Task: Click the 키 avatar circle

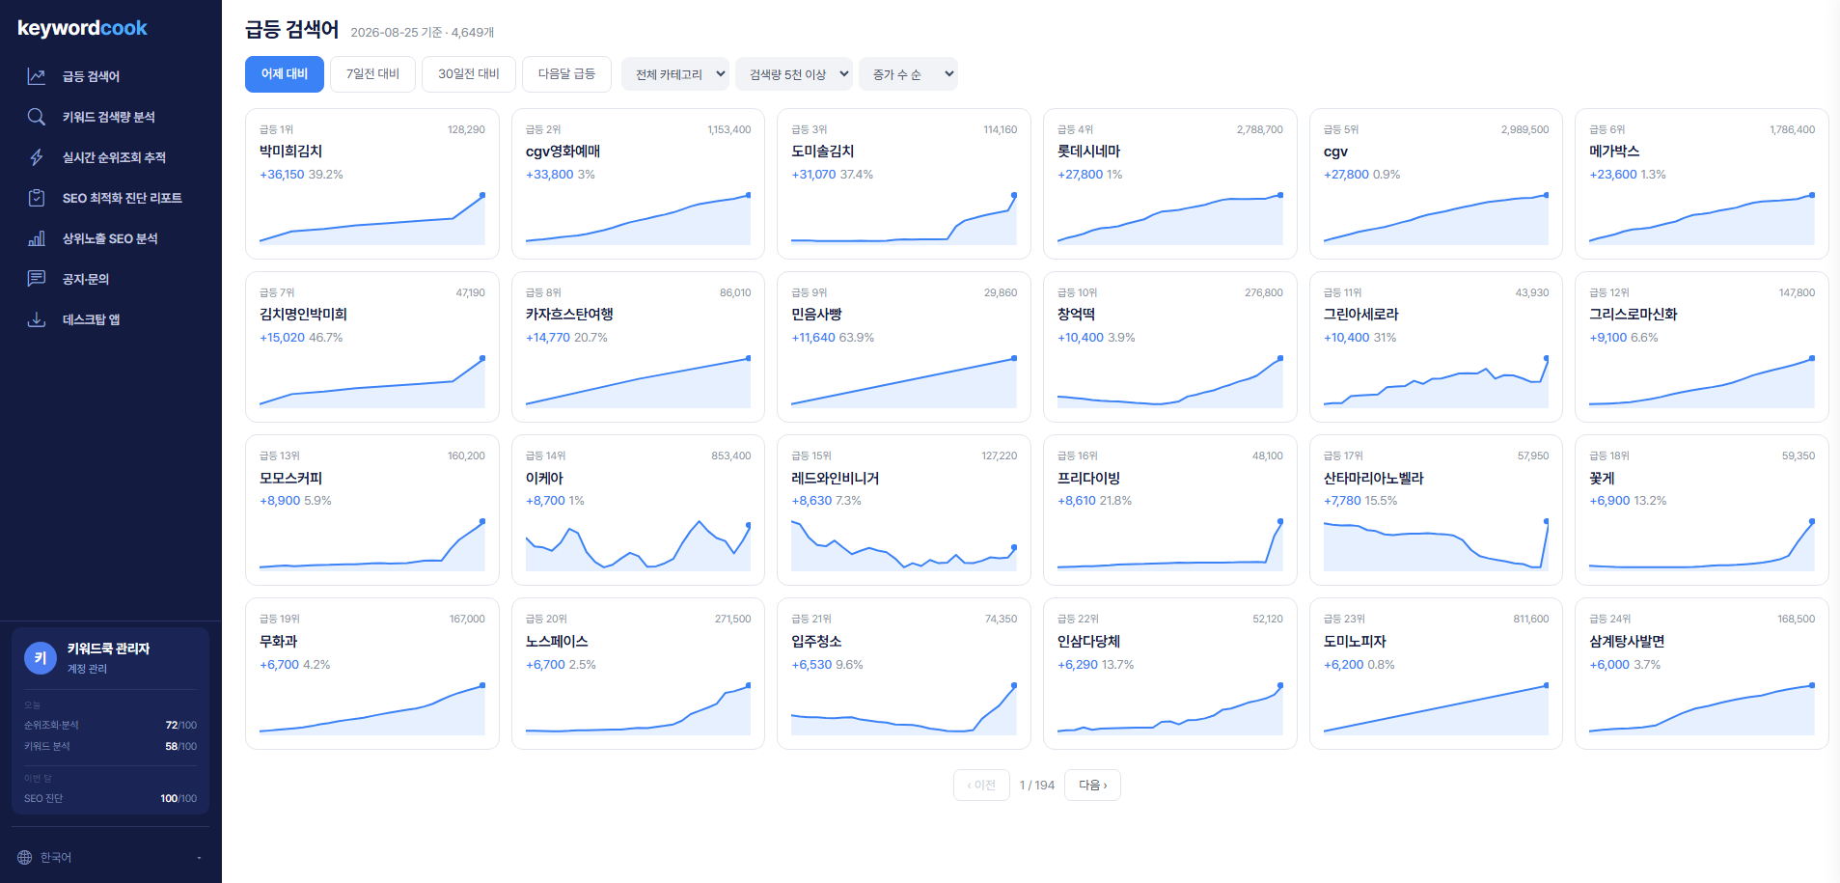Action: click(x=41, y=658)
